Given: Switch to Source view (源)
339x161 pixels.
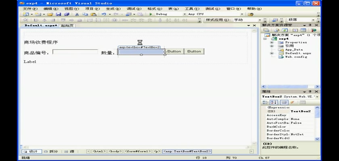Looking at the screenshot, I should pos(70,152).
